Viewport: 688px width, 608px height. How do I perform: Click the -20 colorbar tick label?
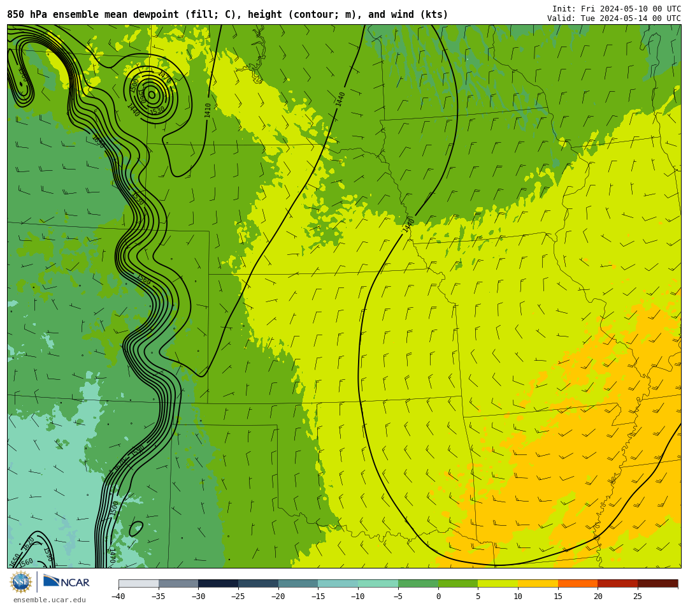(x=278, y=596)
